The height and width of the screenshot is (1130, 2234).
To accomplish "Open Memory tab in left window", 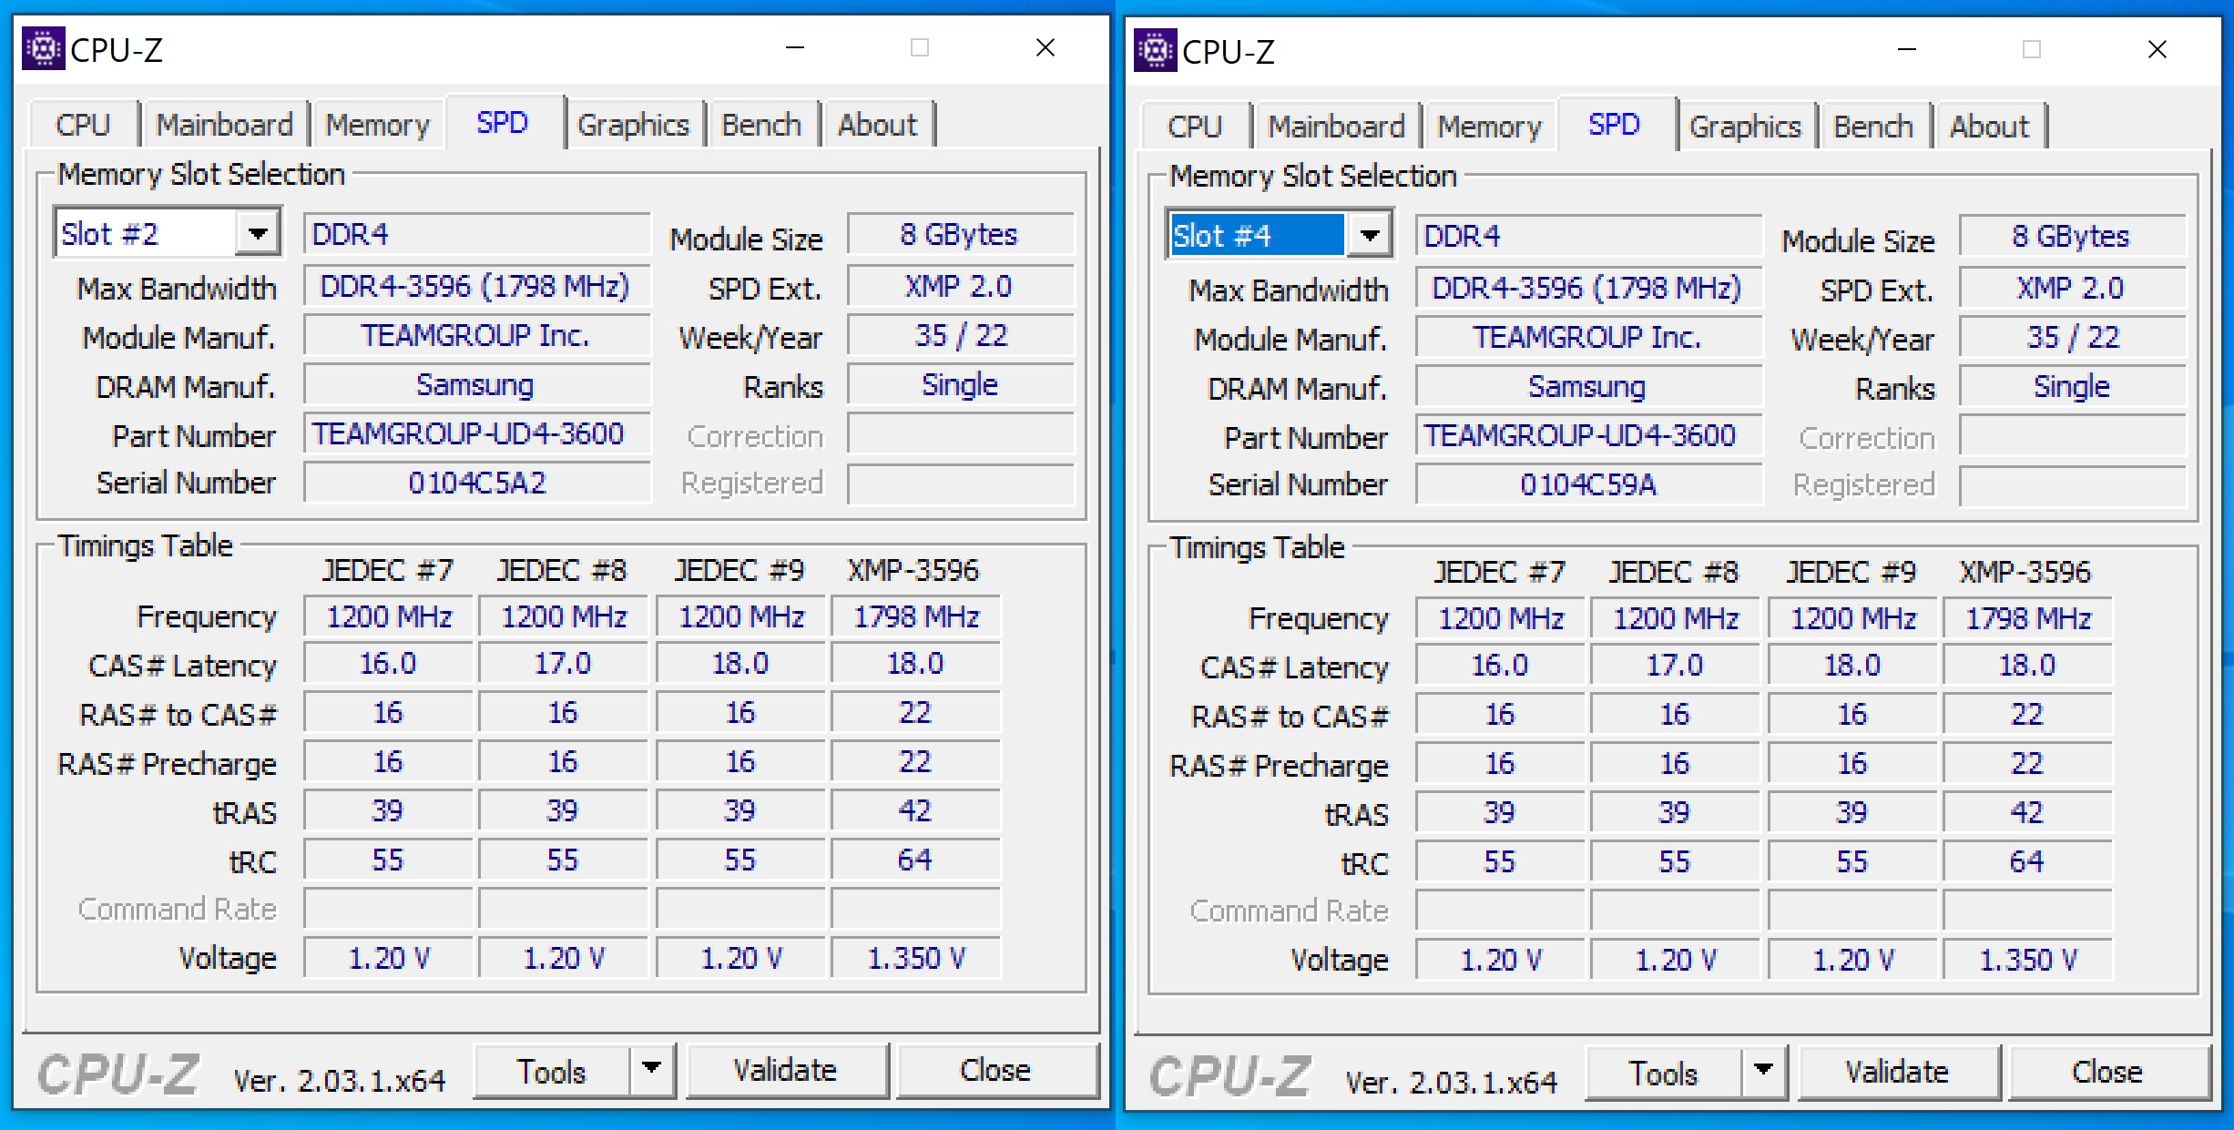I will point(377,125).
